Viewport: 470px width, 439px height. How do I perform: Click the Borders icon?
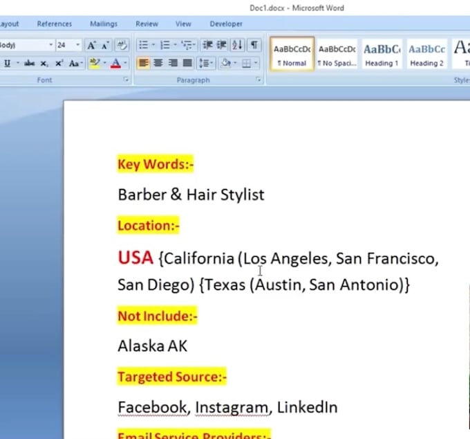click(x=246, y=63)
